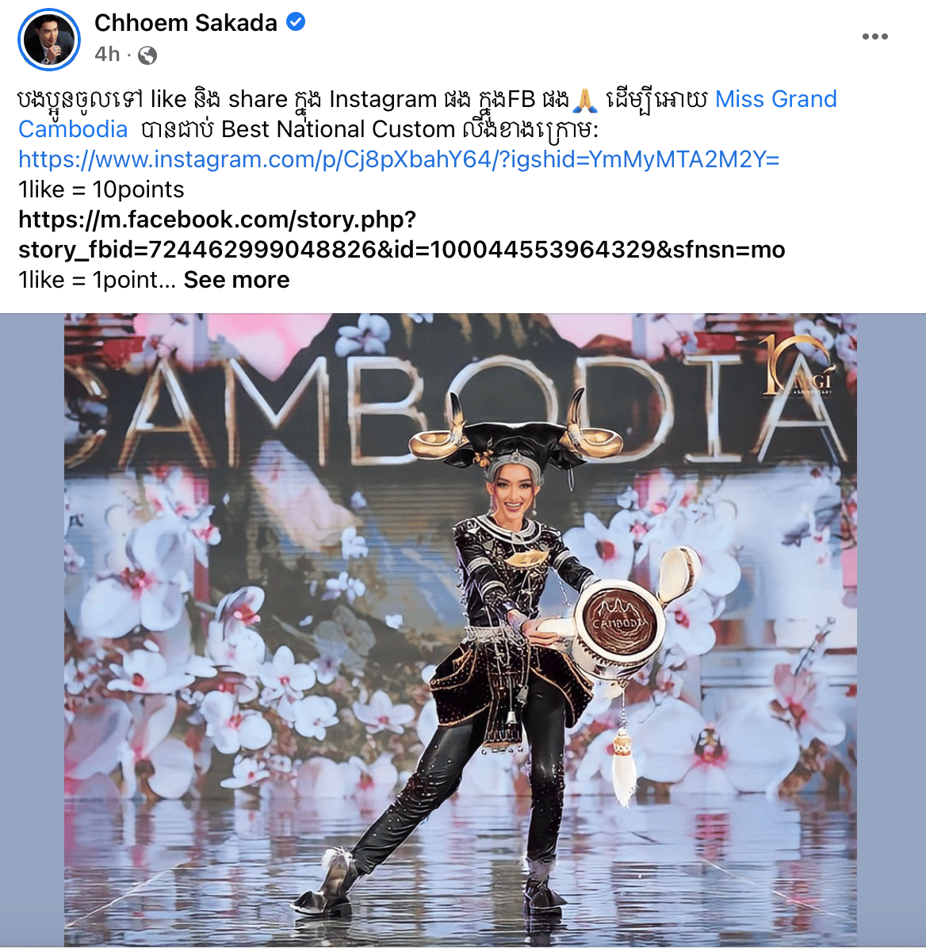Click the "1like = 1point…" text

click(x=97, y=280)
